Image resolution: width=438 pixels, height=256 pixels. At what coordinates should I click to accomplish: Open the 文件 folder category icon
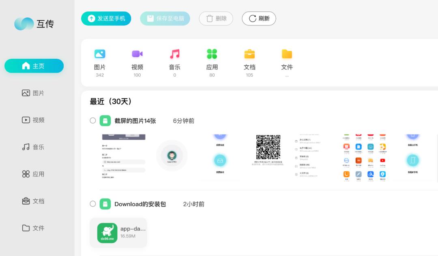(287, 54)
